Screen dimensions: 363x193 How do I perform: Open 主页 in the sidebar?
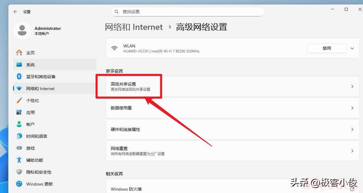tap(55, 53)
